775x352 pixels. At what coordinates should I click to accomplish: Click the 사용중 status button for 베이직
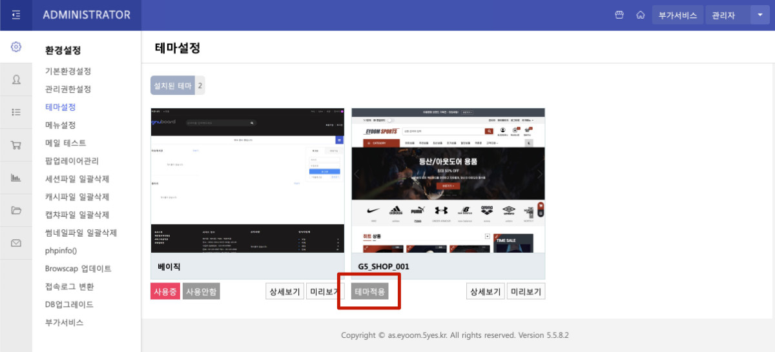pos(165,291)
